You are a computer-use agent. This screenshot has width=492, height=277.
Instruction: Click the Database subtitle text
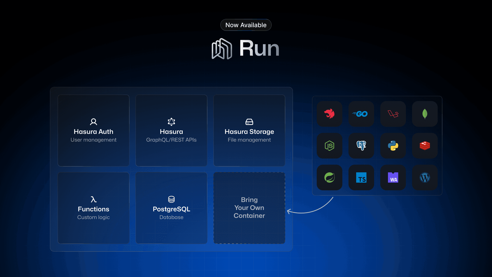click(171, 217)
